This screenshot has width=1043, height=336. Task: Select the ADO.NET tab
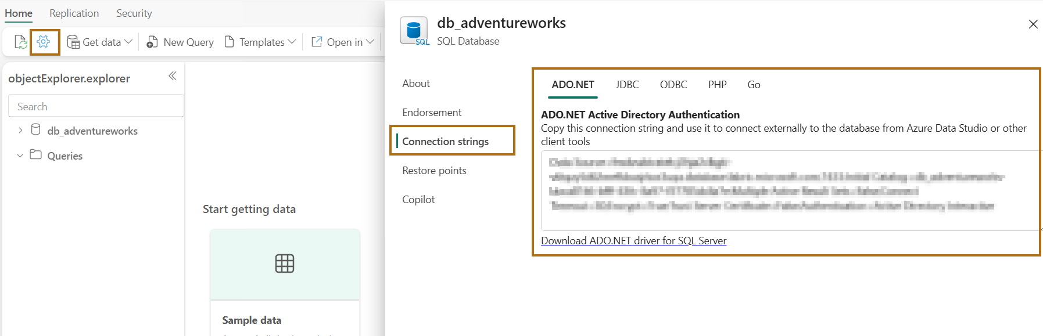point(573,85)
